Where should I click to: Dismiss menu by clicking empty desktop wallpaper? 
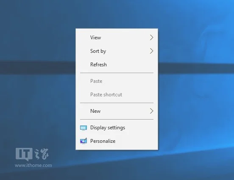194,104
